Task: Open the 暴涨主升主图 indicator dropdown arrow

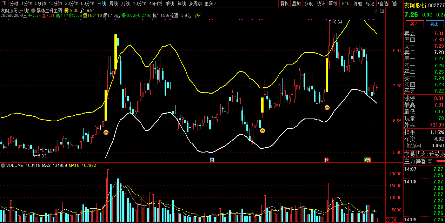Action: coord(33,11)
